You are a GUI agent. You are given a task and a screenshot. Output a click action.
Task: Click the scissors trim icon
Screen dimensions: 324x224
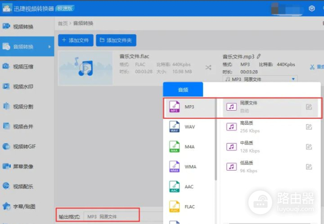pos(312,67)
